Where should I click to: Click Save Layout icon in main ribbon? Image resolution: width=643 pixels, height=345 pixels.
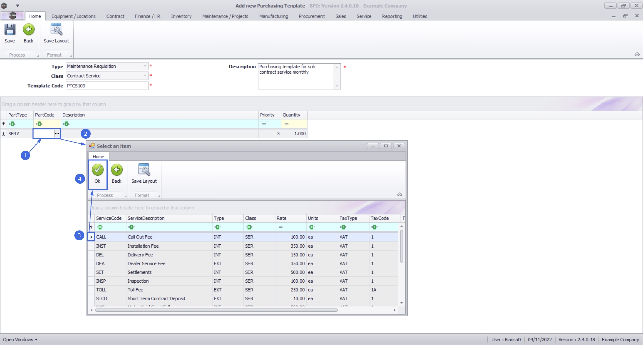pyautogui.click(x=56, y=30)
